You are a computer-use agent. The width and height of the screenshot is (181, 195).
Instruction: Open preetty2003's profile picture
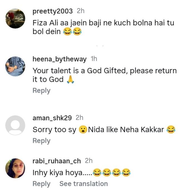click(x=16, y=19)
